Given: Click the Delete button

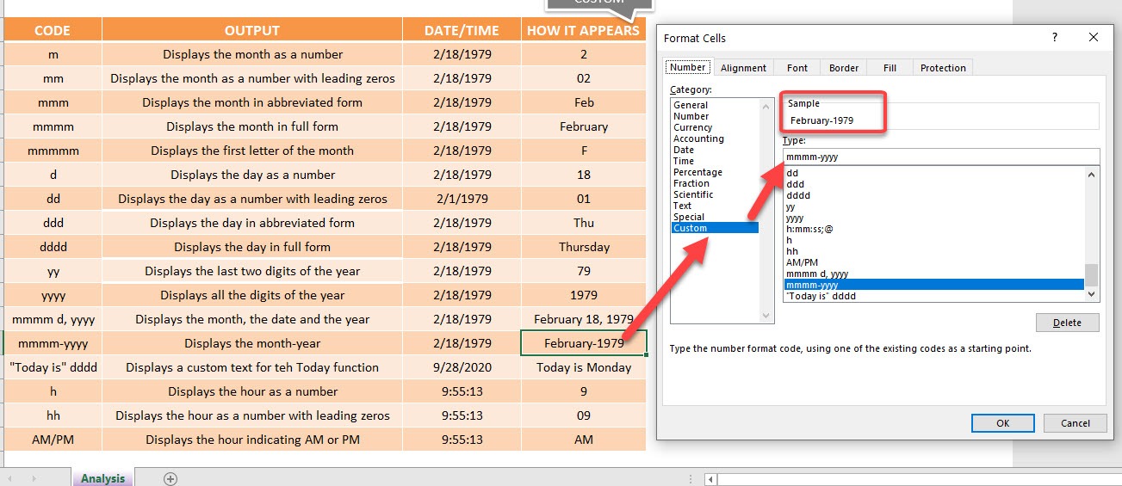Looking at the screenshot, I should [1068, 323].
